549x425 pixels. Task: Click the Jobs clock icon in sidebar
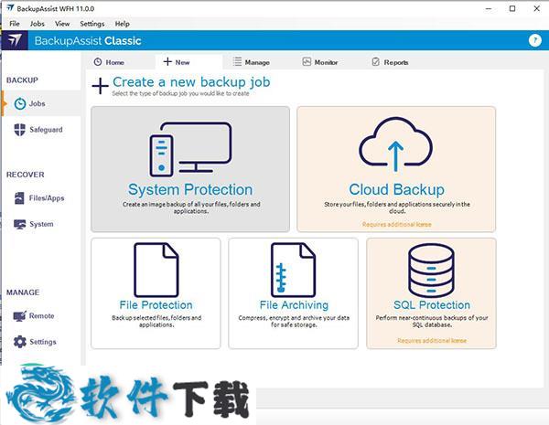click(x=20, y=103)
